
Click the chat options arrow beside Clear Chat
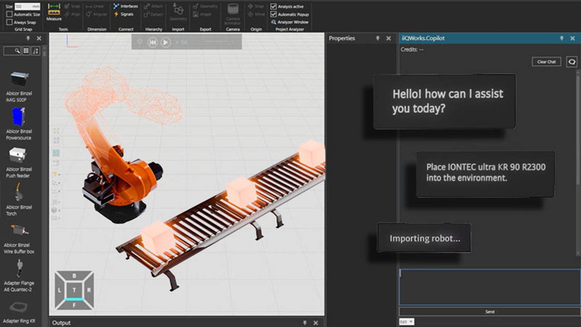pyautogui.click(x=572, y=61)
